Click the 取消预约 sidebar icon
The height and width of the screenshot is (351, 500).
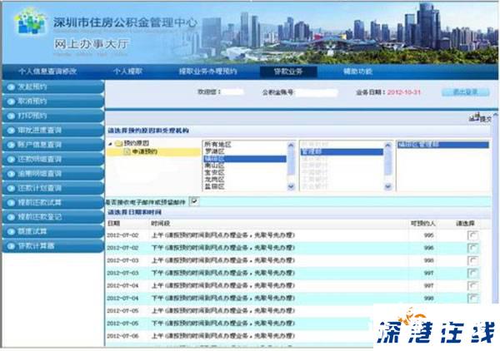click(10, 101)
